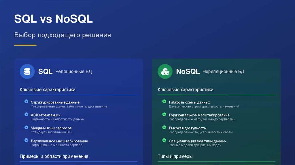295x165 pixels.
Task: Click the NoSQL card heading text
Action: point(188,72)
